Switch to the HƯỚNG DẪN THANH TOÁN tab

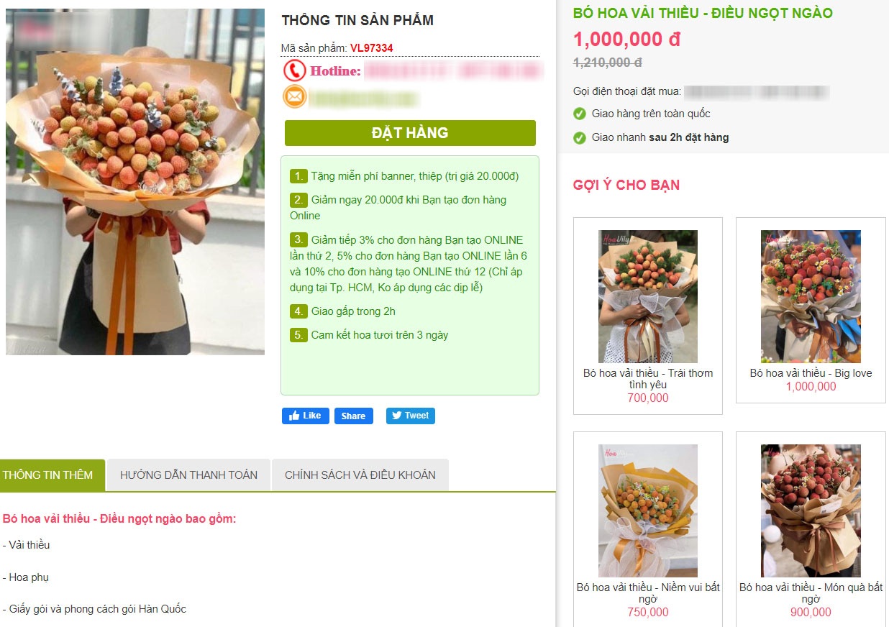tap(188, 475)
